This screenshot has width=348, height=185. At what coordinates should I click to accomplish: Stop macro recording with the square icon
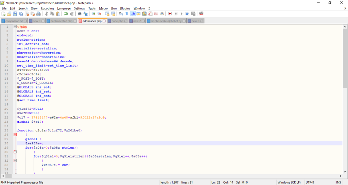pyautogui.click(x=176, y=14)
